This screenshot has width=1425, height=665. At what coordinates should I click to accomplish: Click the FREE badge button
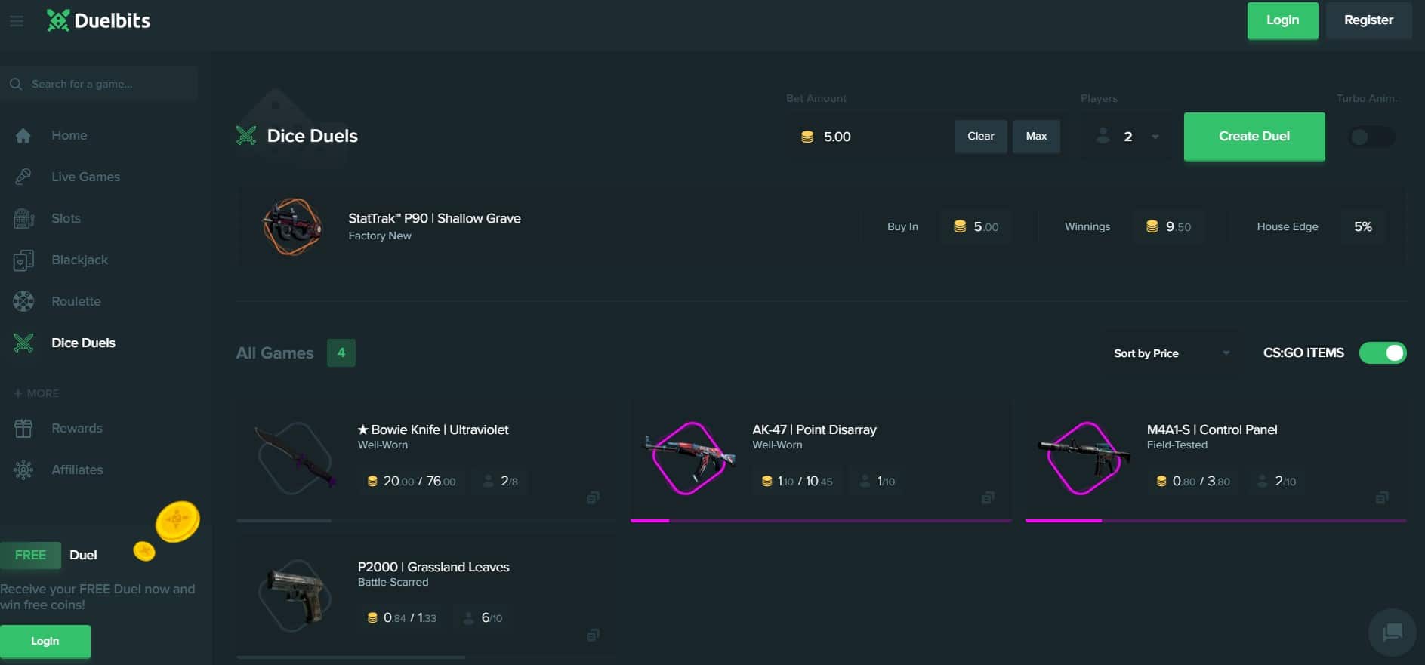tap(30, 555)
